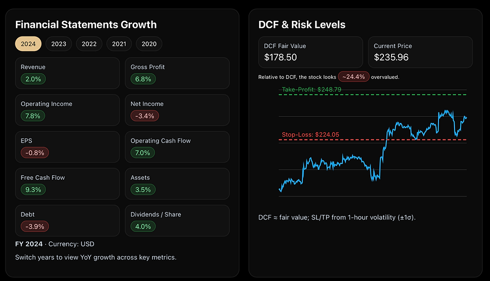Show the 2020 year growth data
Image resolution: width=490 pixels, height=281 pixels.
[149, 44]
